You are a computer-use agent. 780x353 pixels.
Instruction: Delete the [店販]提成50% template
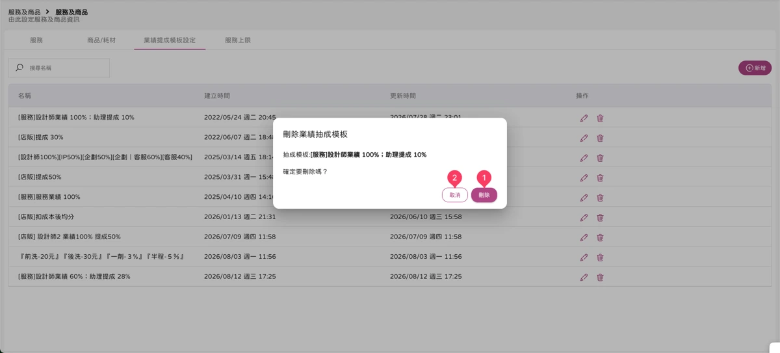[600, 177]
